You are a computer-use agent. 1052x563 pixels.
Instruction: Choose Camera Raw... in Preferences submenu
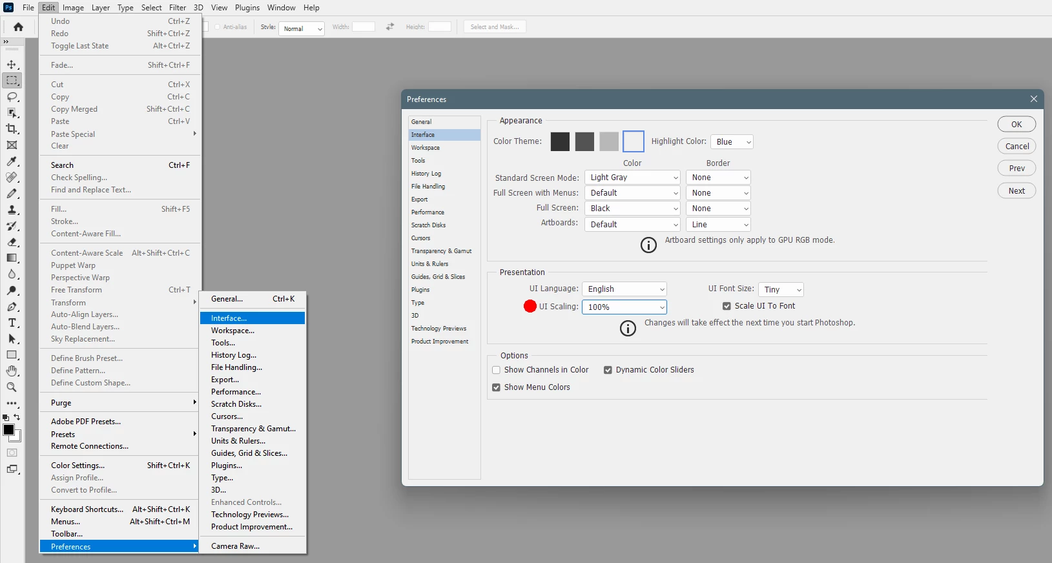click(x=253, y=546)
